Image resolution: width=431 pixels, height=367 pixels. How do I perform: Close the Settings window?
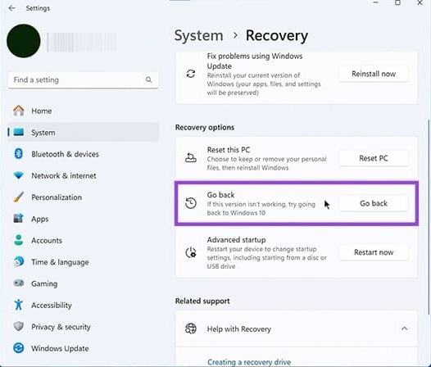(420, 3)
